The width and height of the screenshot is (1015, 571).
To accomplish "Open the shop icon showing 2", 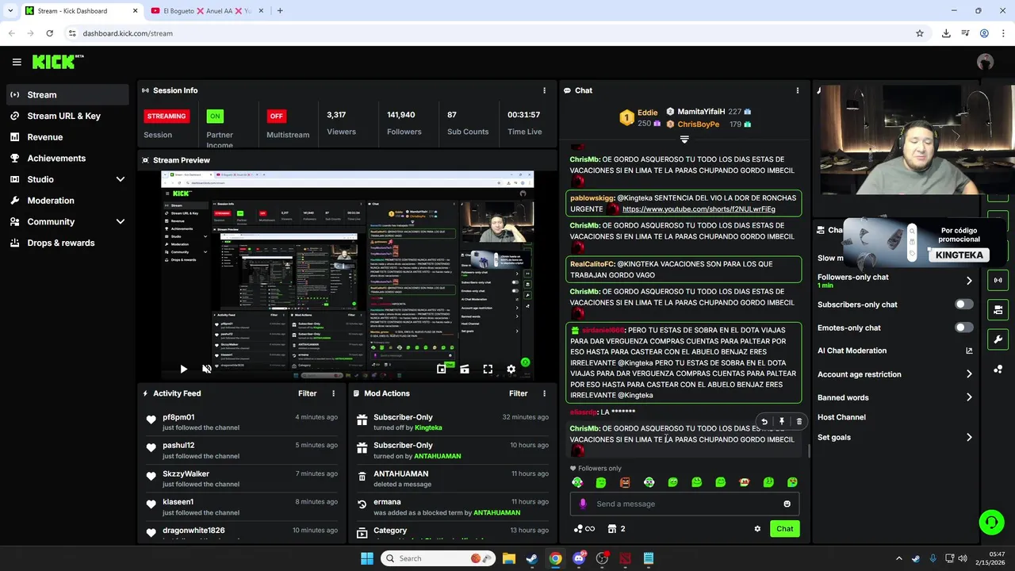I will [x=616, y=529].
